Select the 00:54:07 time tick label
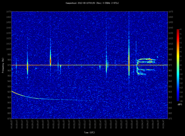Image resolution: width=185 pixels, height=136 pixels. click(x=142, y=124)
